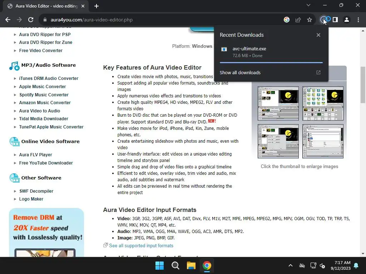Click the muted volume tray icon

[323, 265]
